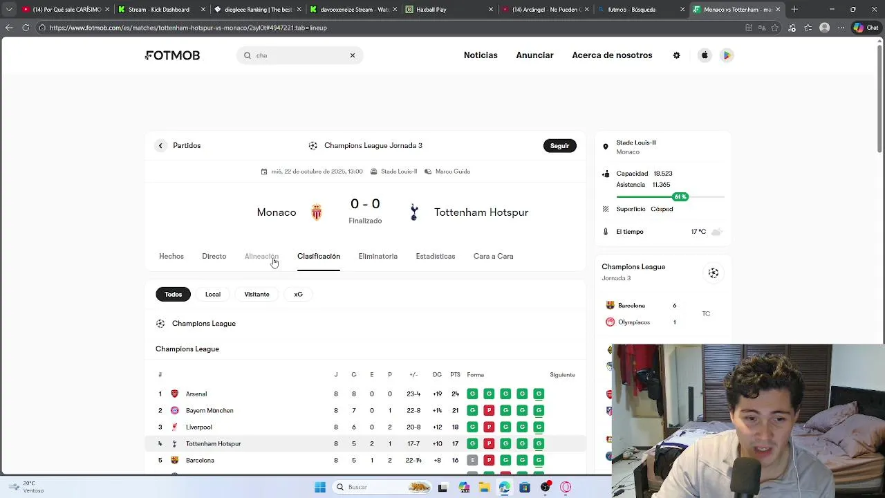
Task: Click the Google Play store icon
Action: pyautogui.click(x=727, y=55)
